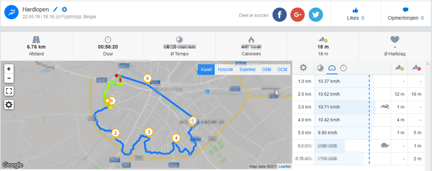Open map settings gear on the map
432x171 pixels.
(9, 105)
